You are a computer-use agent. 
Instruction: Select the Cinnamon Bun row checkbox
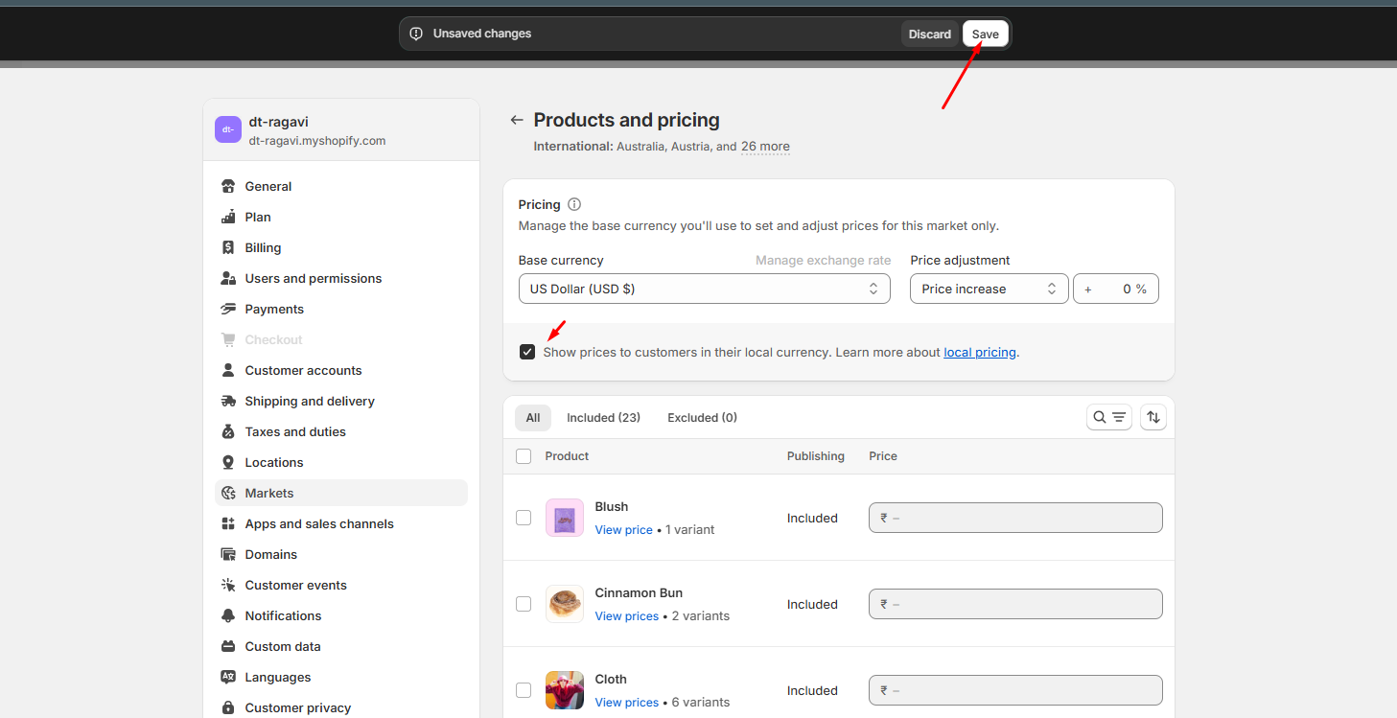coord(524,604)
